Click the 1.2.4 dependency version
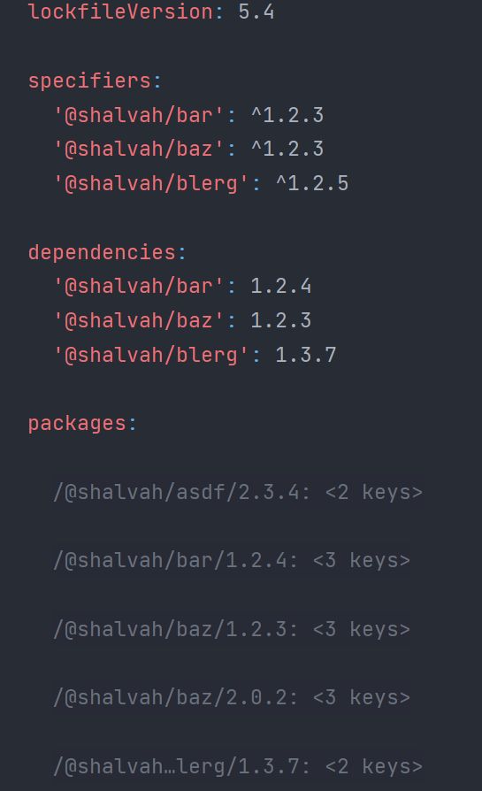482x791 pixels. click(281, 287)
